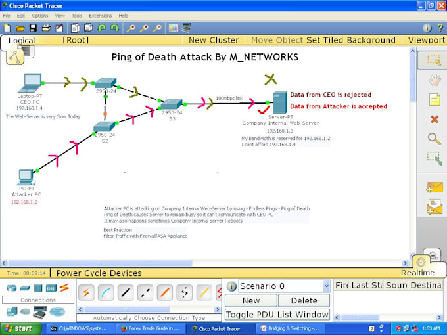This screenshot has width=447, height=335.
Task: Open a file with the folder icon
Action: point(20,28)
